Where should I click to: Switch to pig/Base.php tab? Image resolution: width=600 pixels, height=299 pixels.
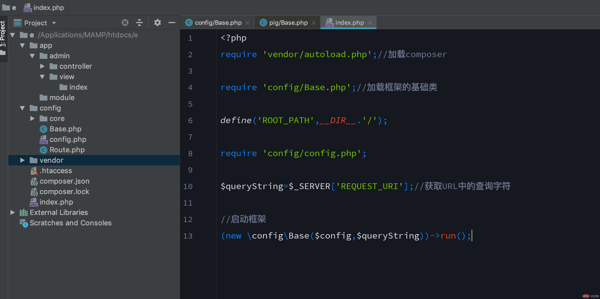tap(288, 23)
